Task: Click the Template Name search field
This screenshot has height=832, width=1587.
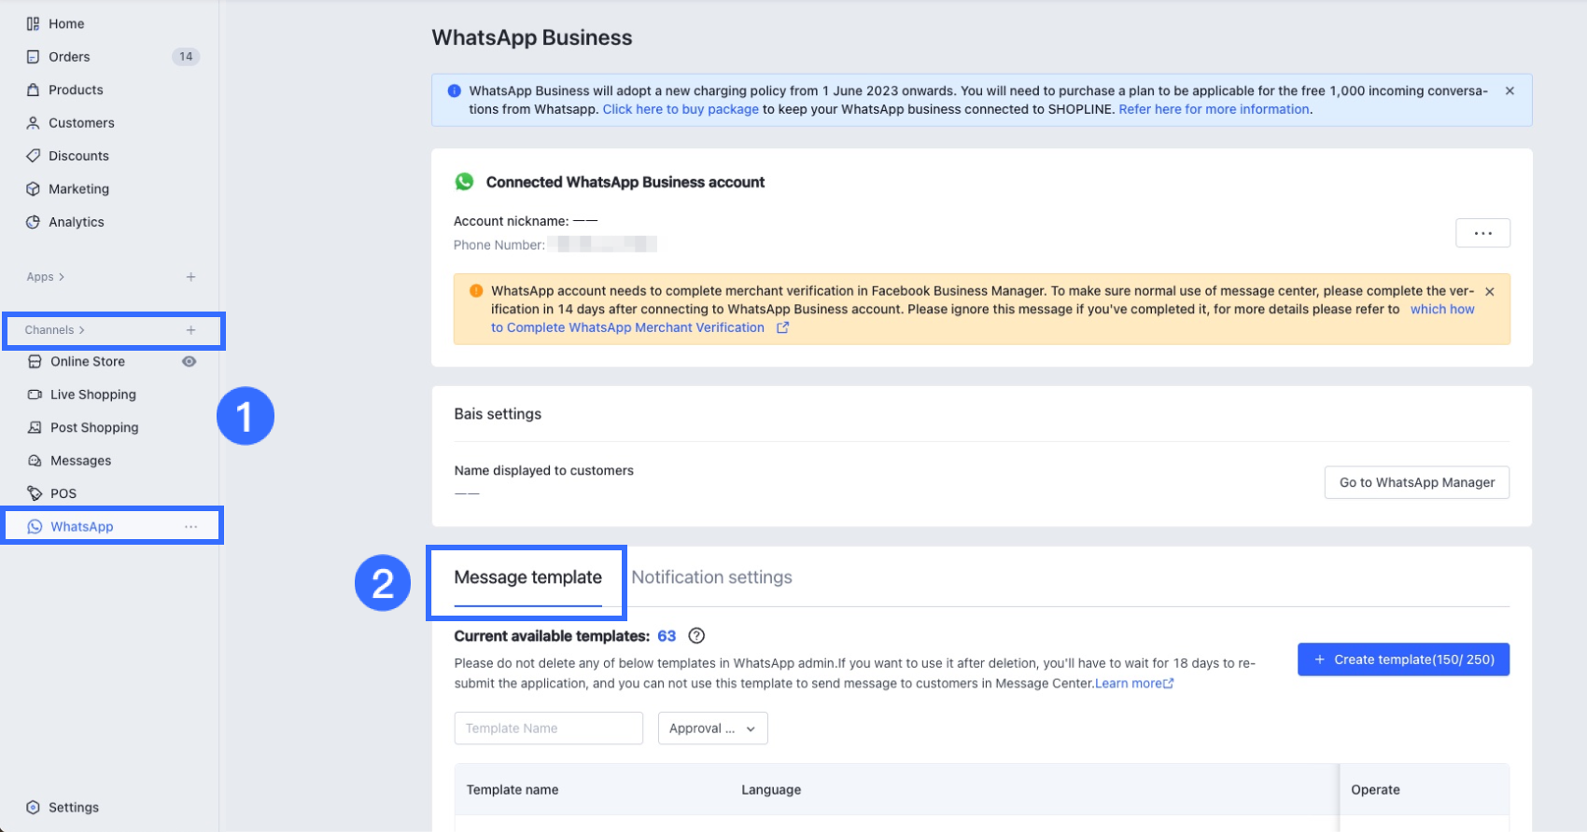Action: click(548, 728)
